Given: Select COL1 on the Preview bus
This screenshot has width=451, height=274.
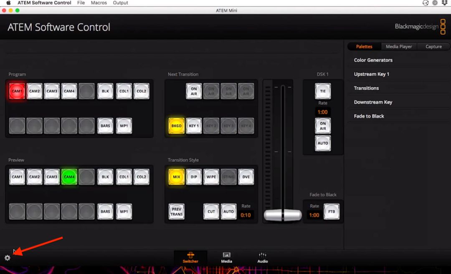Looking at the screenshot, I should tap(124, 177).
